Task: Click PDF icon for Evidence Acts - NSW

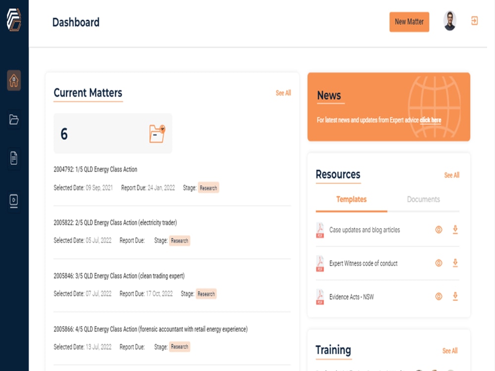Action: click(320, 297)
